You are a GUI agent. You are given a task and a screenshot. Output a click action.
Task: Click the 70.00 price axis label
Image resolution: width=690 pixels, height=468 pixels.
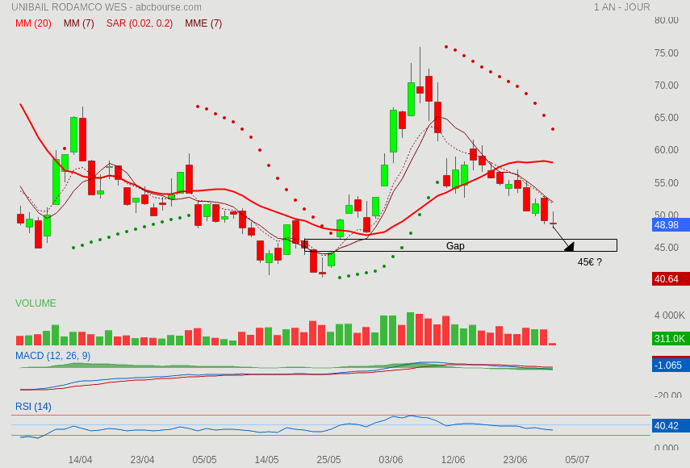pyautogui.click(x=667, y=86)
